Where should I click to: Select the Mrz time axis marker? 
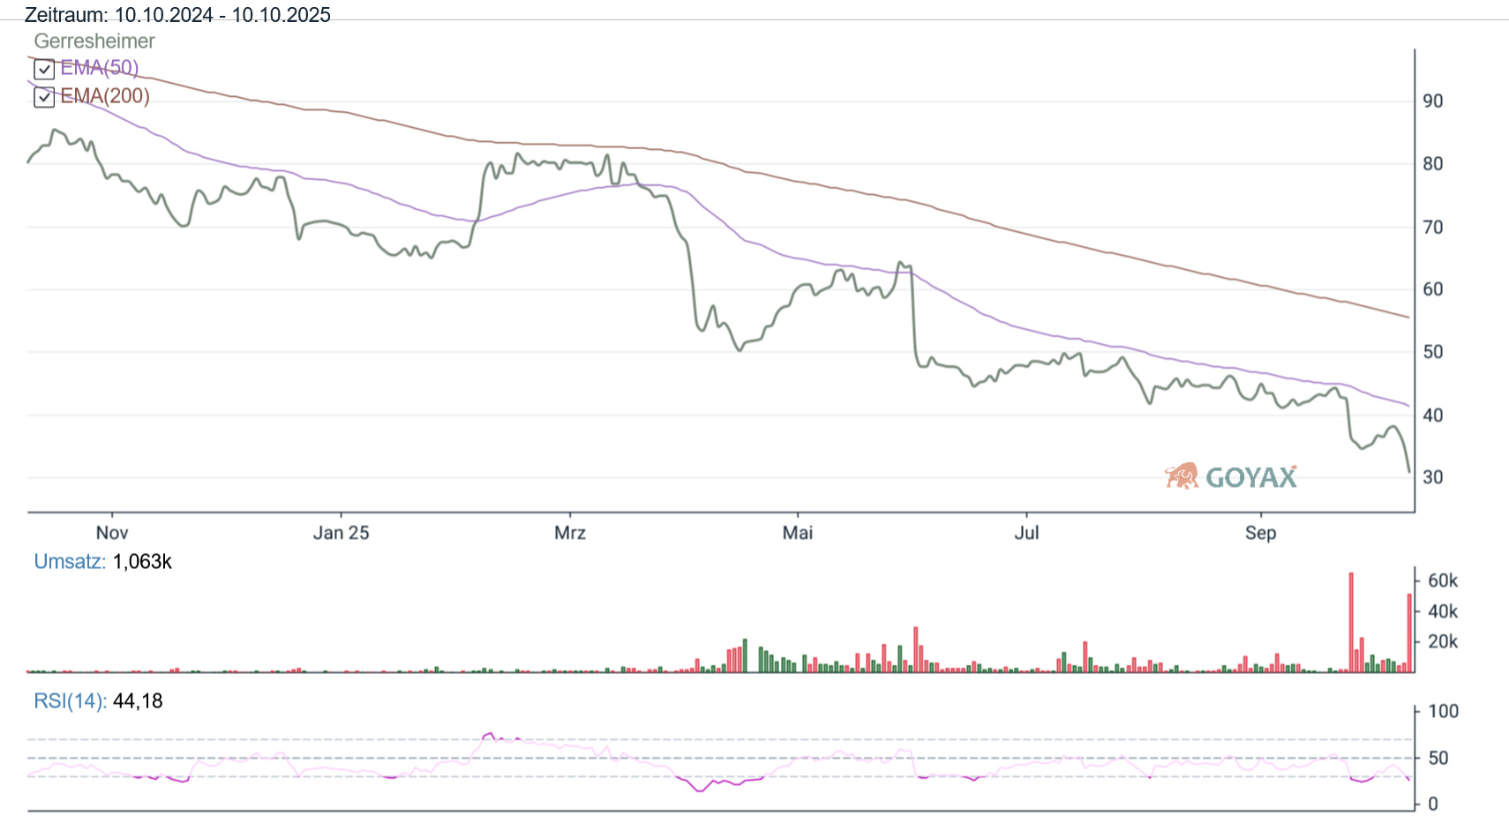coord(570,533)
